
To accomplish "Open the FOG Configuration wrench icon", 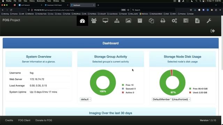I will click(209, 21).
